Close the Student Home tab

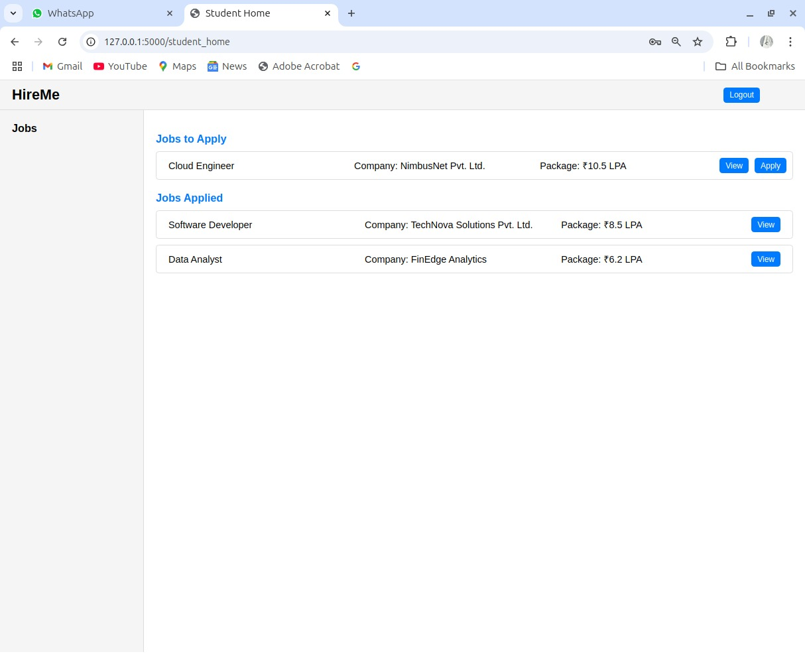click(328, 13)
